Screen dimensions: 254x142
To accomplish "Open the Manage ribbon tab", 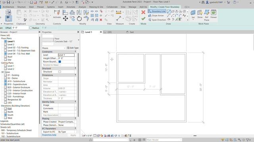I will [x=132, y=7].
